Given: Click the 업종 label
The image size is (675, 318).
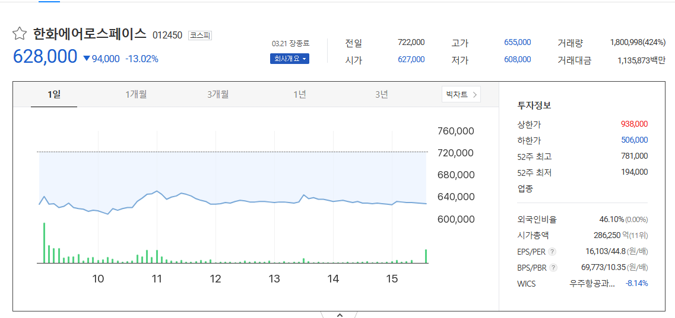Looking at the screenshot, I should 525,188.
